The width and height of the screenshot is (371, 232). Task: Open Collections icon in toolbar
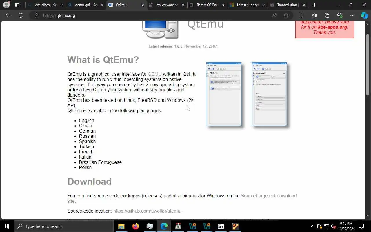click(327, 15)
